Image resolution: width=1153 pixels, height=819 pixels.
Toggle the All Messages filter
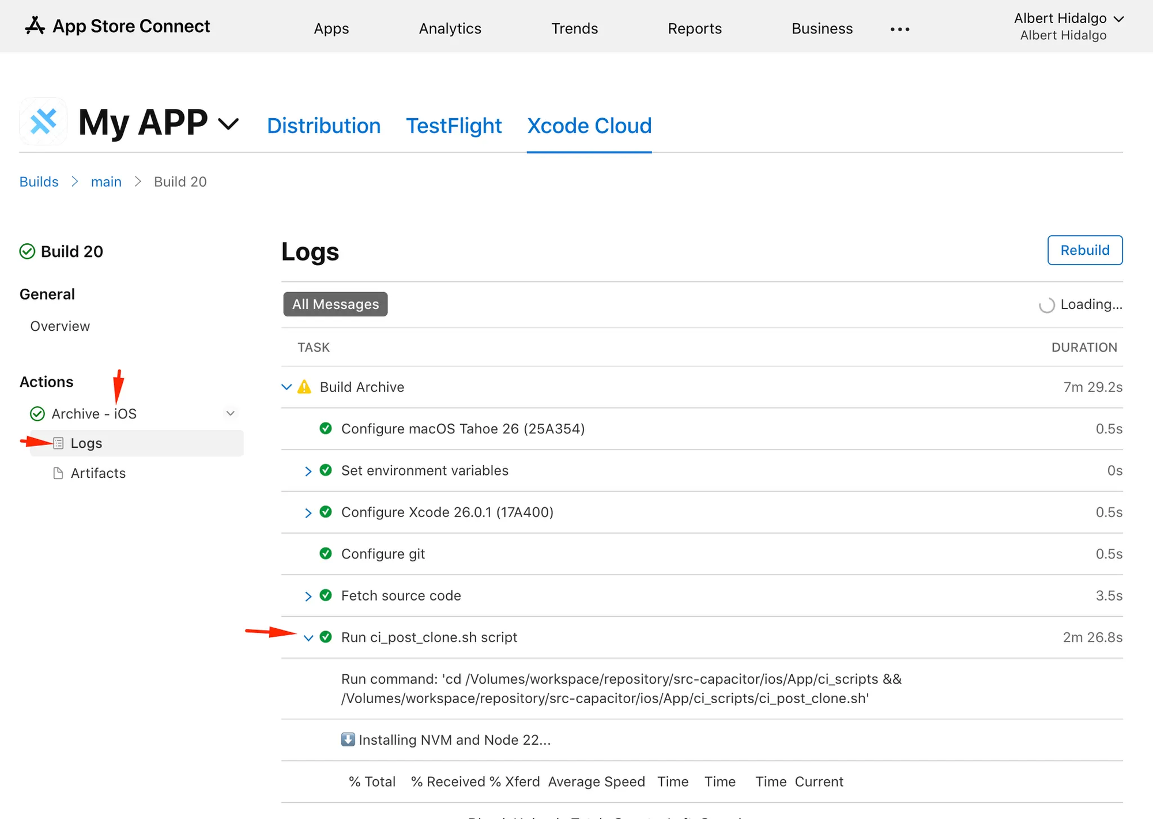point(335,304)
